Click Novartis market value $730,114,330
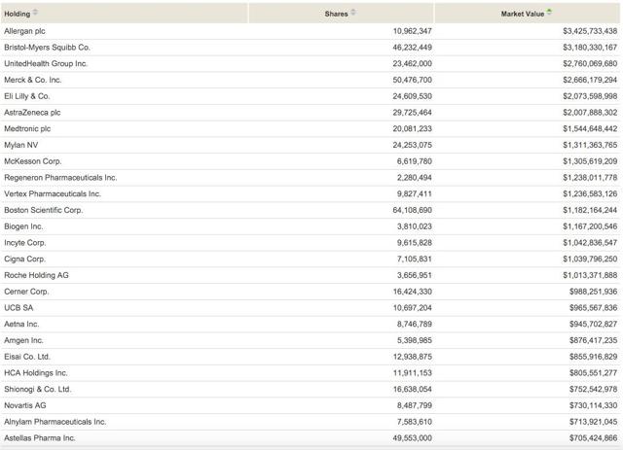 593,405
